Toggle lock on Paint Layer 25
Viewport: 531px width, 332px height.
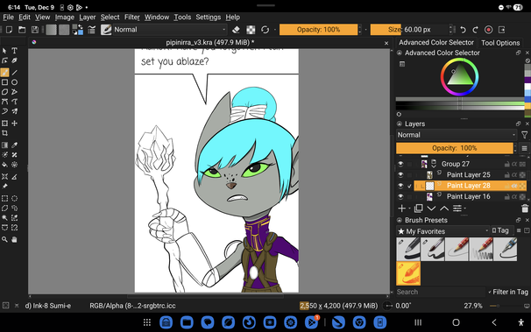(x=506, y=175)
